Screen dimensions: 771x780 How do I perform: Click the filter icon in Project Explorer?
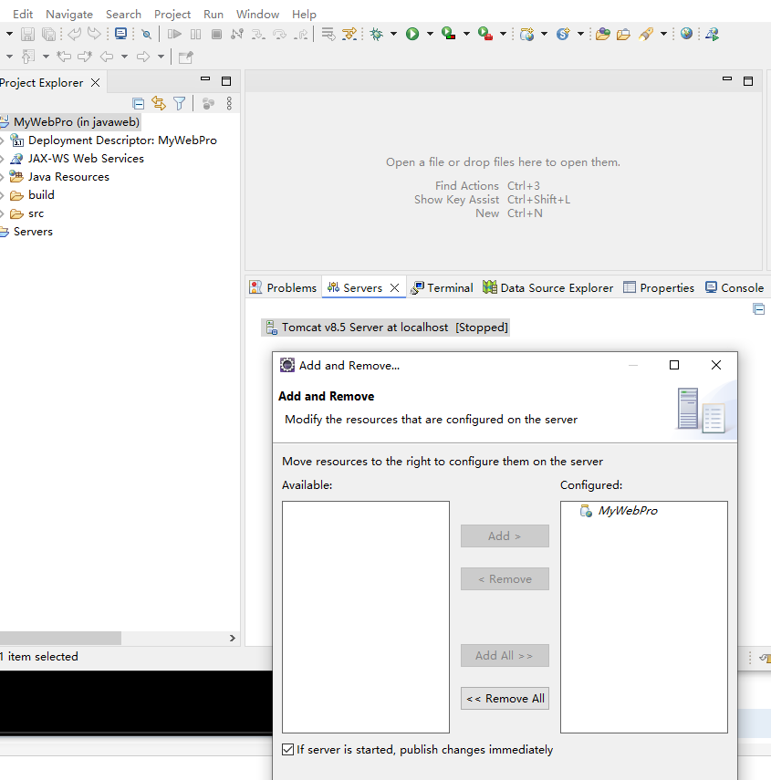pos(179,103)
